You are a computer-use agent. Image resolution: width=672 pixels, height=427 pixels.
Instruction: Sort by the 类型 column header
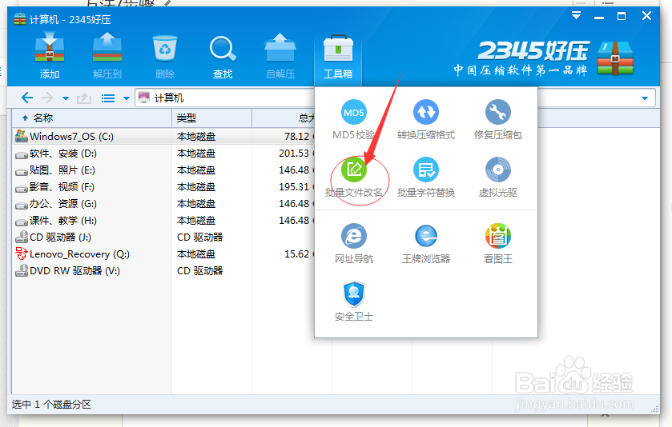pyautogui.click(x=211, y=118)
